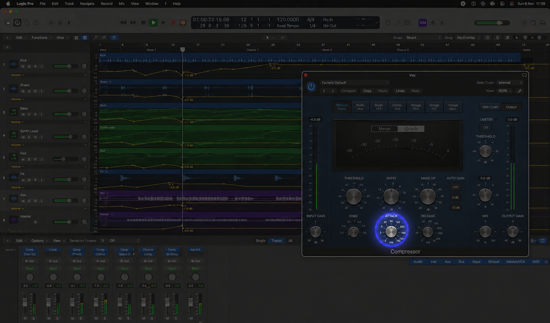The image size is (550, 323).
Task: Click the Kick track volume slider
Action: [66, 66]
